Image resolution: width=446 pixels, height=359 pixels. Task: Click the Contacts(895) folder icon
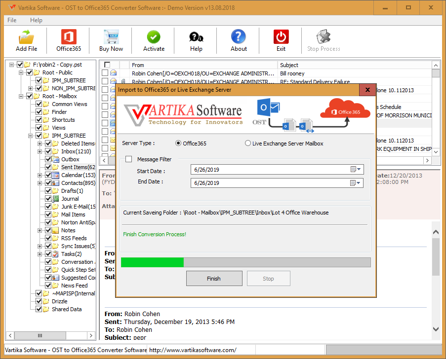(x=56, y=183)
